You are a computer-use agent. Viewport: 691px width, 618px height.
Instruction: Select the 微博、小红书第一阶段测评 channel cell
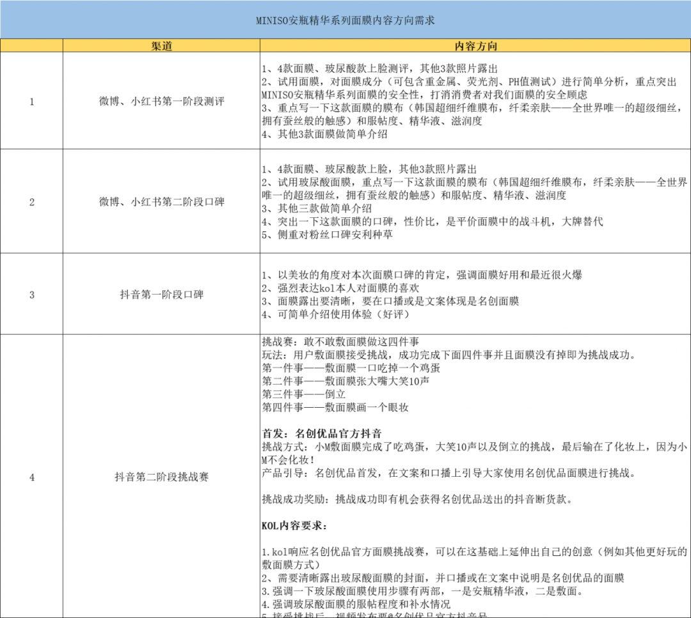coord(161,101)
